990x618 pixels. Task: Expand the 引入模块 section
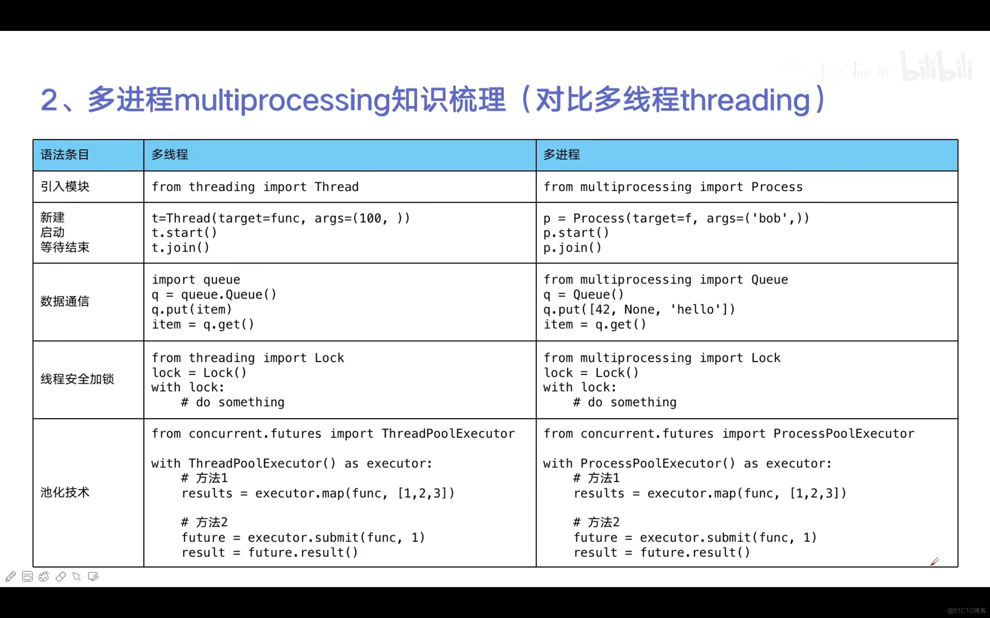(64, 187)
